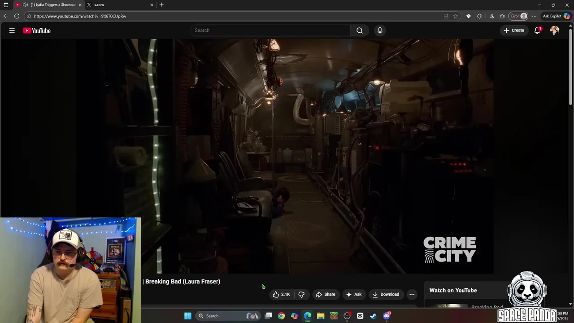Switch to OBS Studio on the taskbar

tap(347, 316)
